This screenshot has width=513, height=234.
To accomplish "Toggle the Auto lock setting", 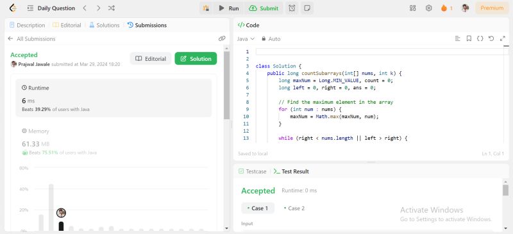I will [x=271, y=38].
